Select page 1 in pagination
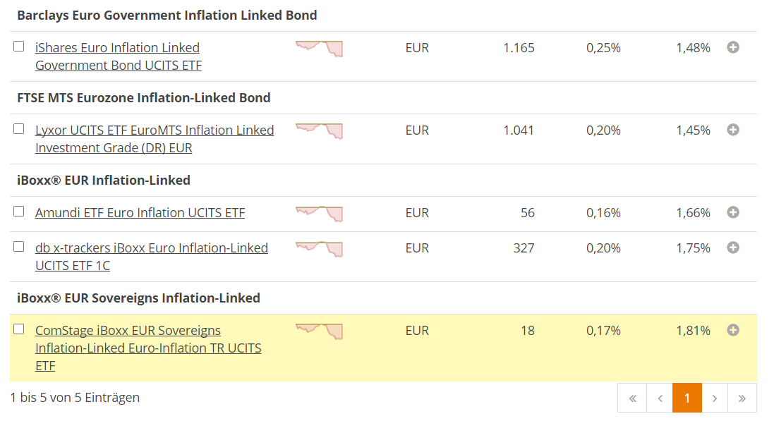The width and height of the screenshot is (774, 421). tap(687, 398)
